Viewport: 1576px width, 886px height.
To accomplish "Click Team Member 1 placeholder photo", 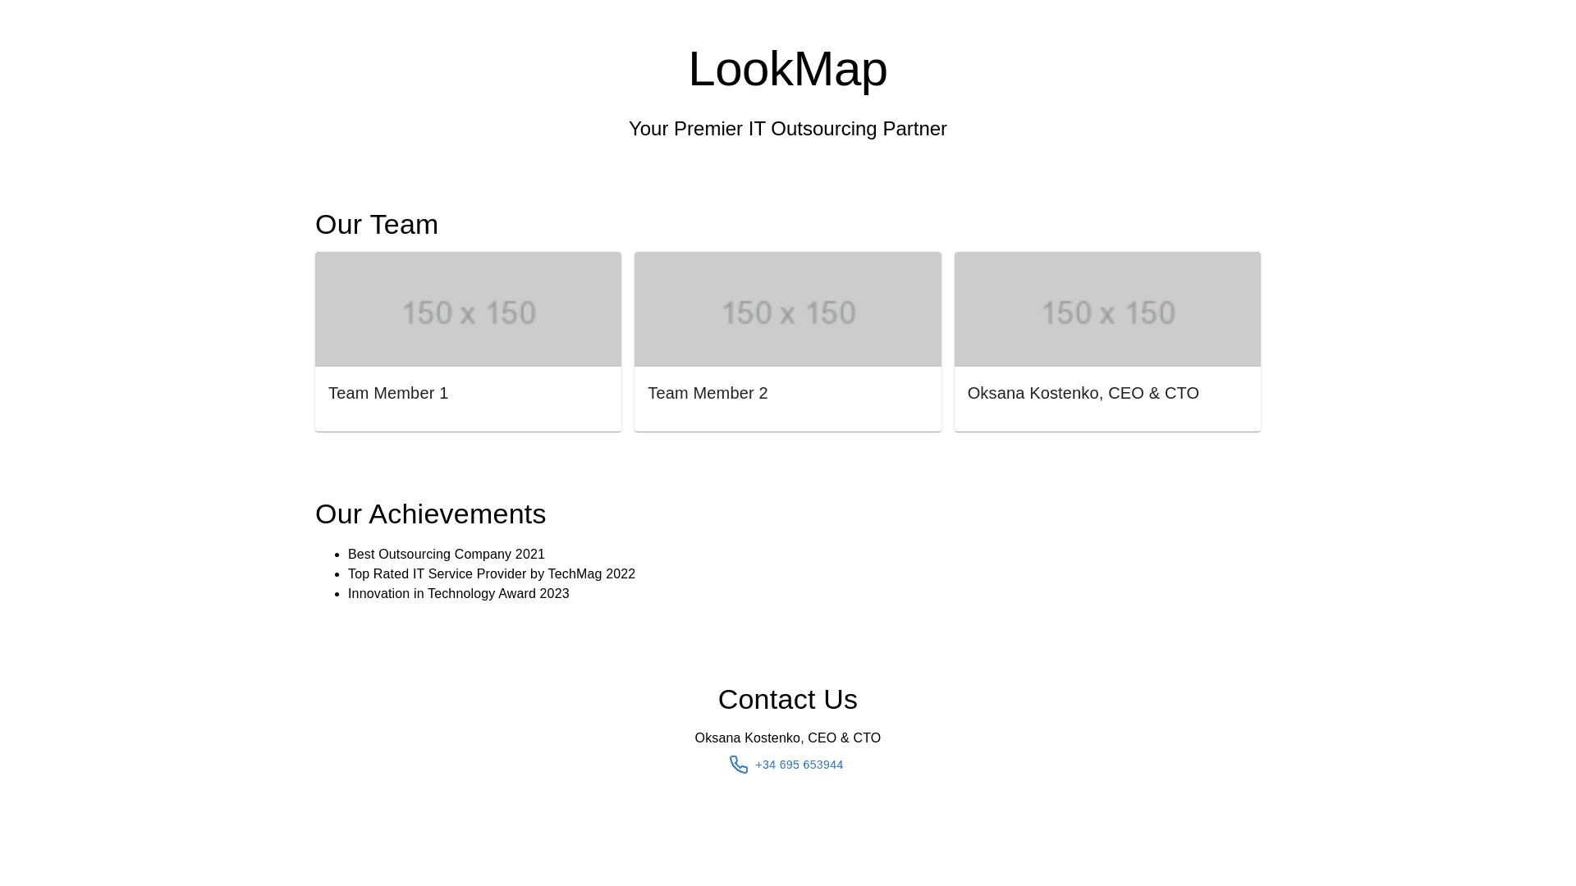I will point(468,309).
